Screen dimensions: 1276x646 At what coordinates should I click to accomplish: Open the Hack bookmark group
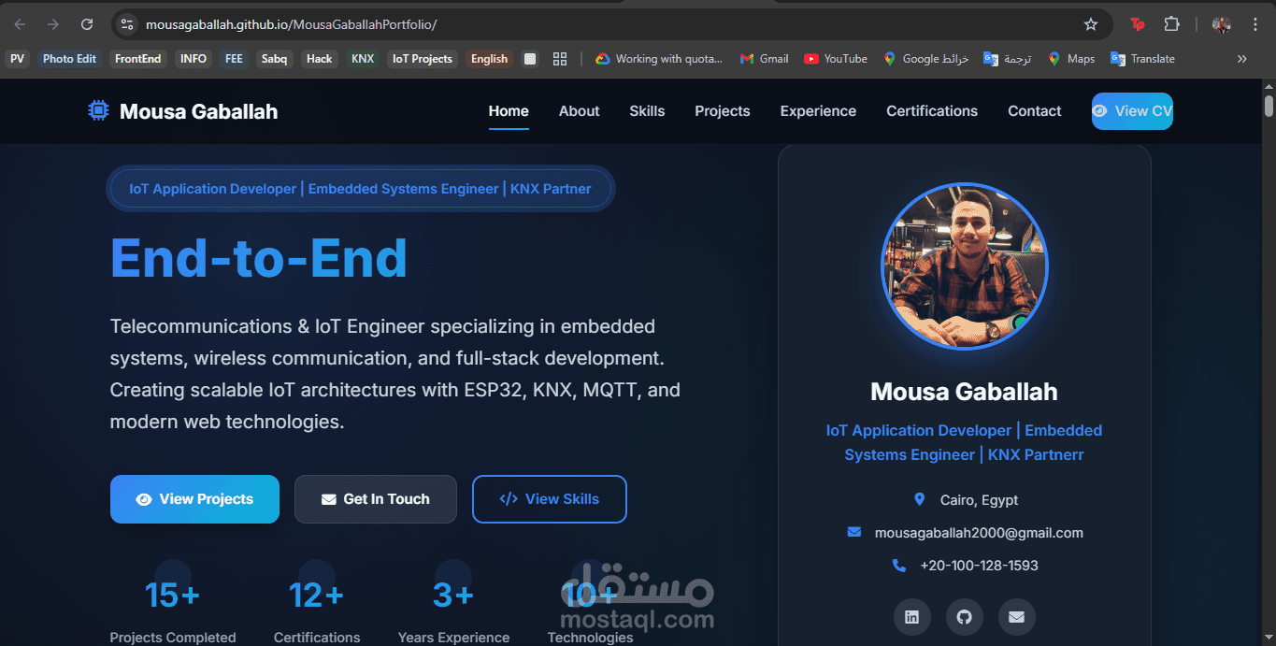pyautogui.click(x=320, y=59)
